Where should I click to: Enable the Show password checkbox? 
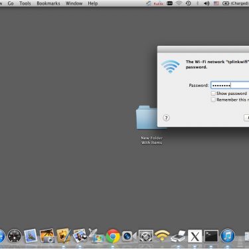coord(213,94)
